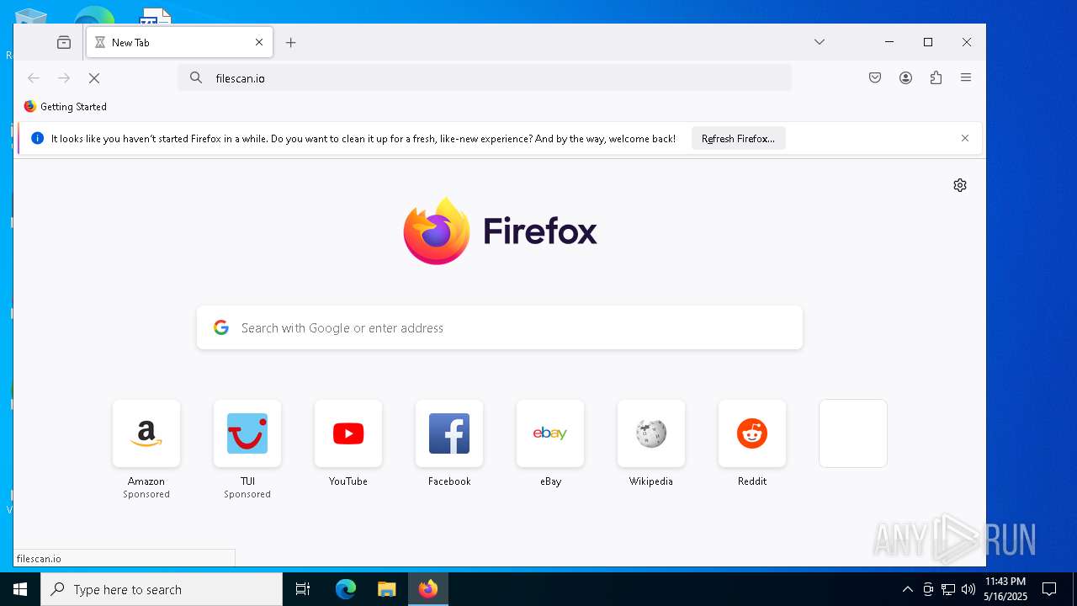Close the New Tab tab
The image size is (1077, 606).
(259, 42)
